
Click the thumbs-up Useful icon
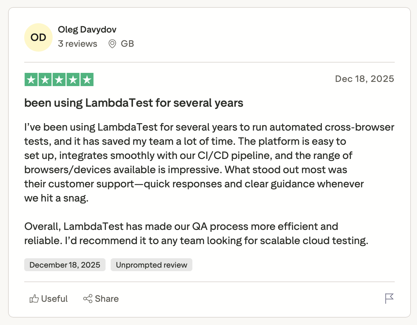pos(34,299)
